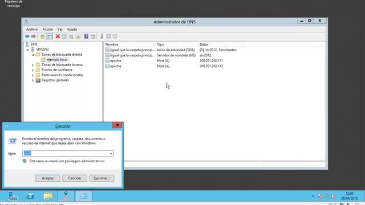Sort by the Nombre column header
The height and width of the screenshot is (205, 365).
[129, 44]
